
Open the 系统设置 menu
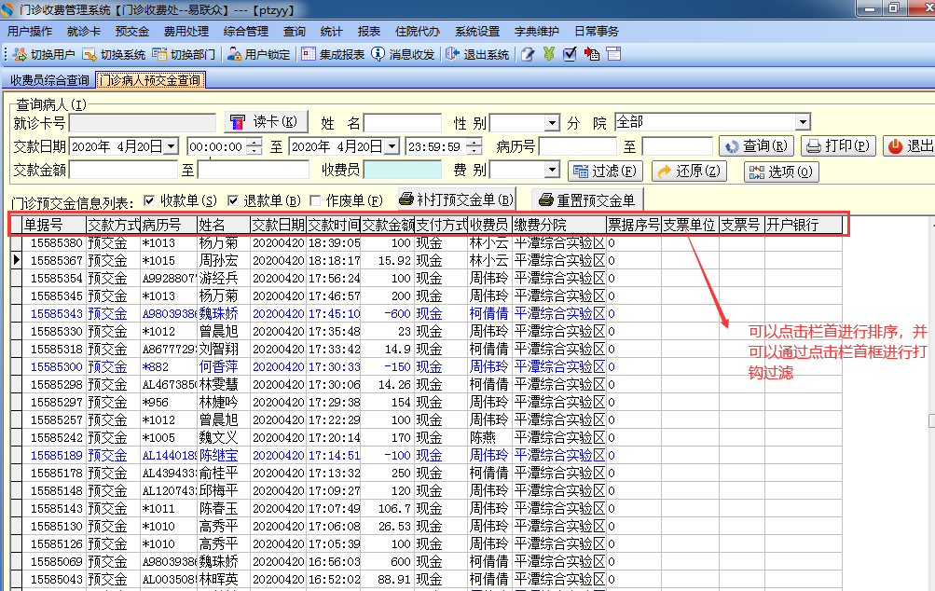(477, 31)
